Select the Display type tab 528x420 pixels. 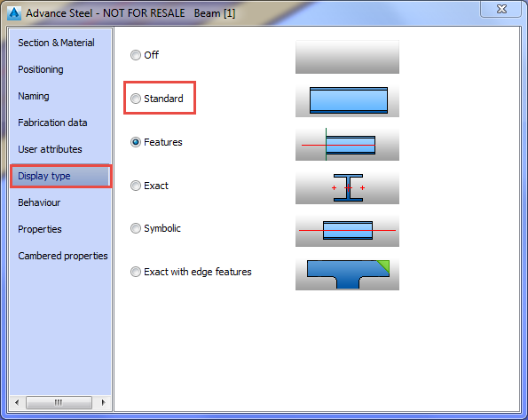pos(60,176)
